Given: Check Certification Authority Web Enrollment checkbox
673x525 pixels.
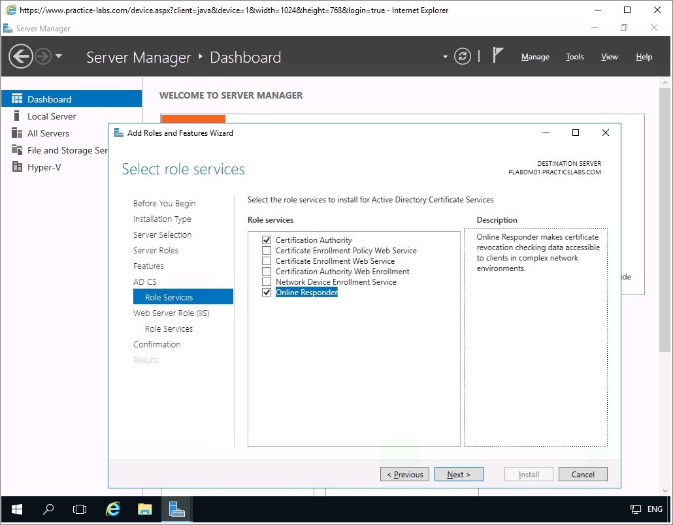Looking at the screenshot, I should (267, 272).
